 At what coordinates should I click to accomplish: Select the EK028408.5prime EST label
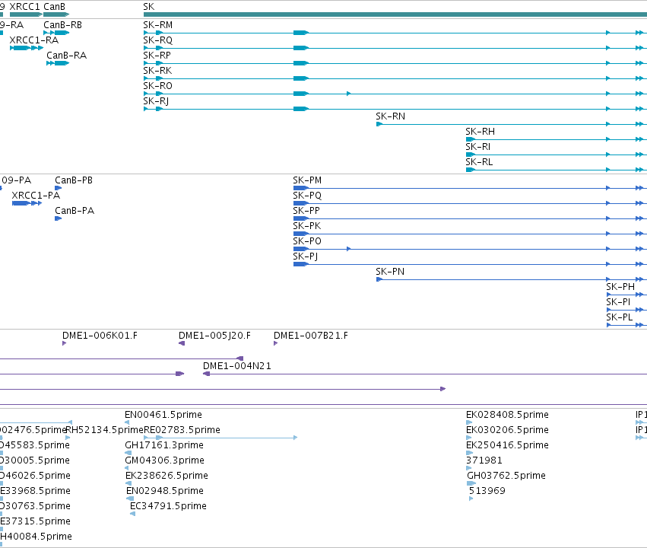coord(508,415)
